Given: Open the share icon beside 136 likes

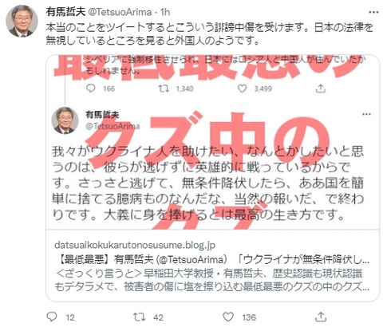Looking at the screenshot, I should point(321,317).
